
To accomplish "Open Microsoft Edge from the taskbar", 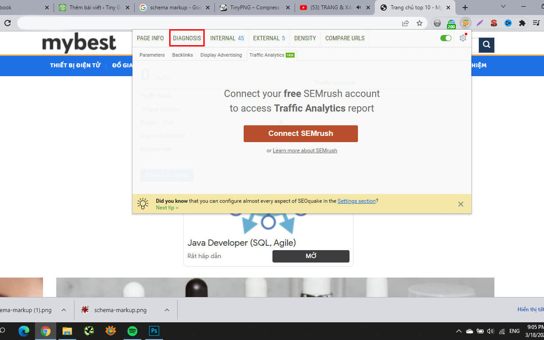I will click(24, 331).
